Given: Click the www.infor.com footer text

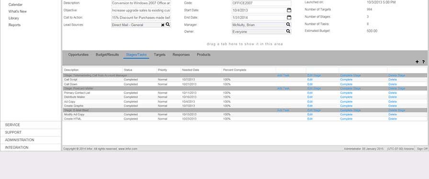Looking at the screenshot, I should coord(127,149).
